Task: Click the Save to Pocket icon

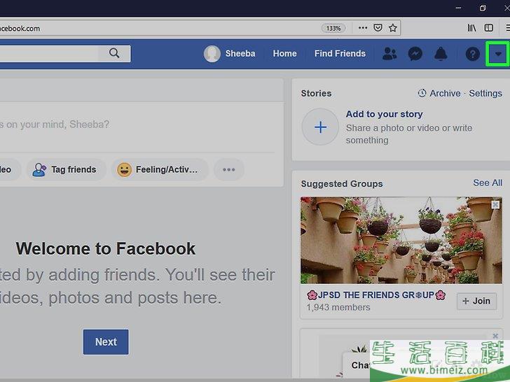Action: pyautogui.click(x=378, y=28)
